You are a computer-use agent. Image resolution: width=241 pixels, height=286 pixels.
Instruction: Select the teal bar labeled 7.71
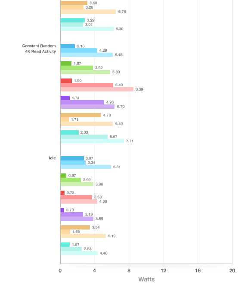coord(92,141)
